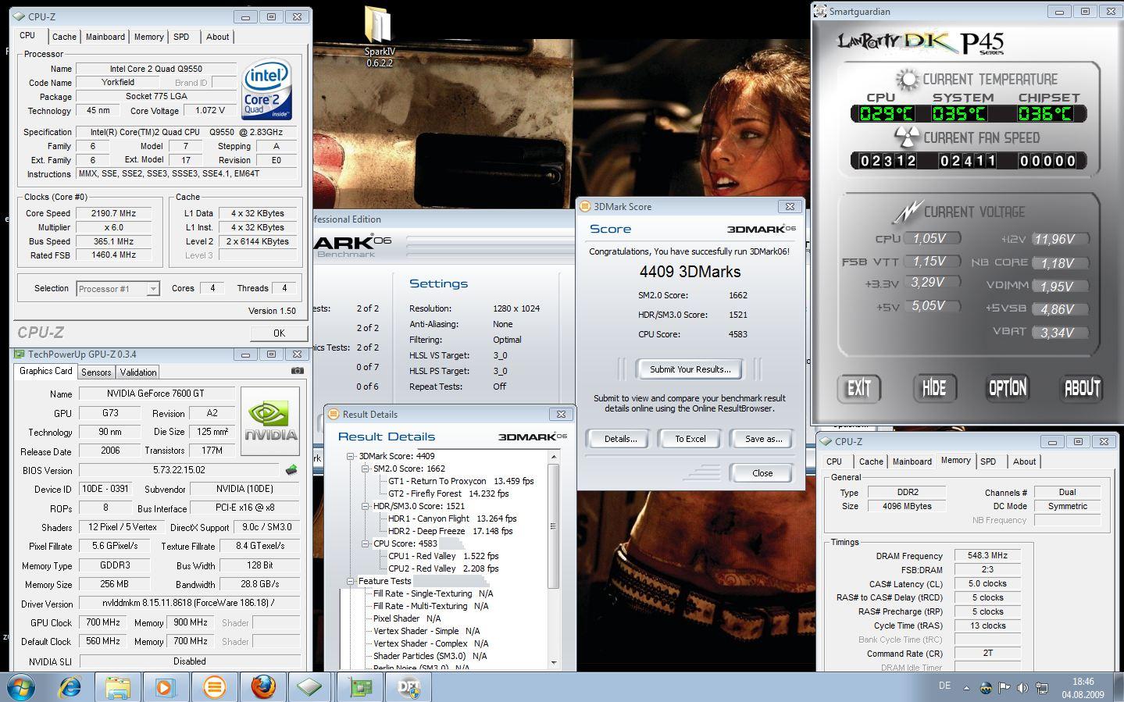Image resolution: width=1124 pixels, height=702 pixels.
Task: Click the Action Center flag tray icon
Action: pos(1004,688)
